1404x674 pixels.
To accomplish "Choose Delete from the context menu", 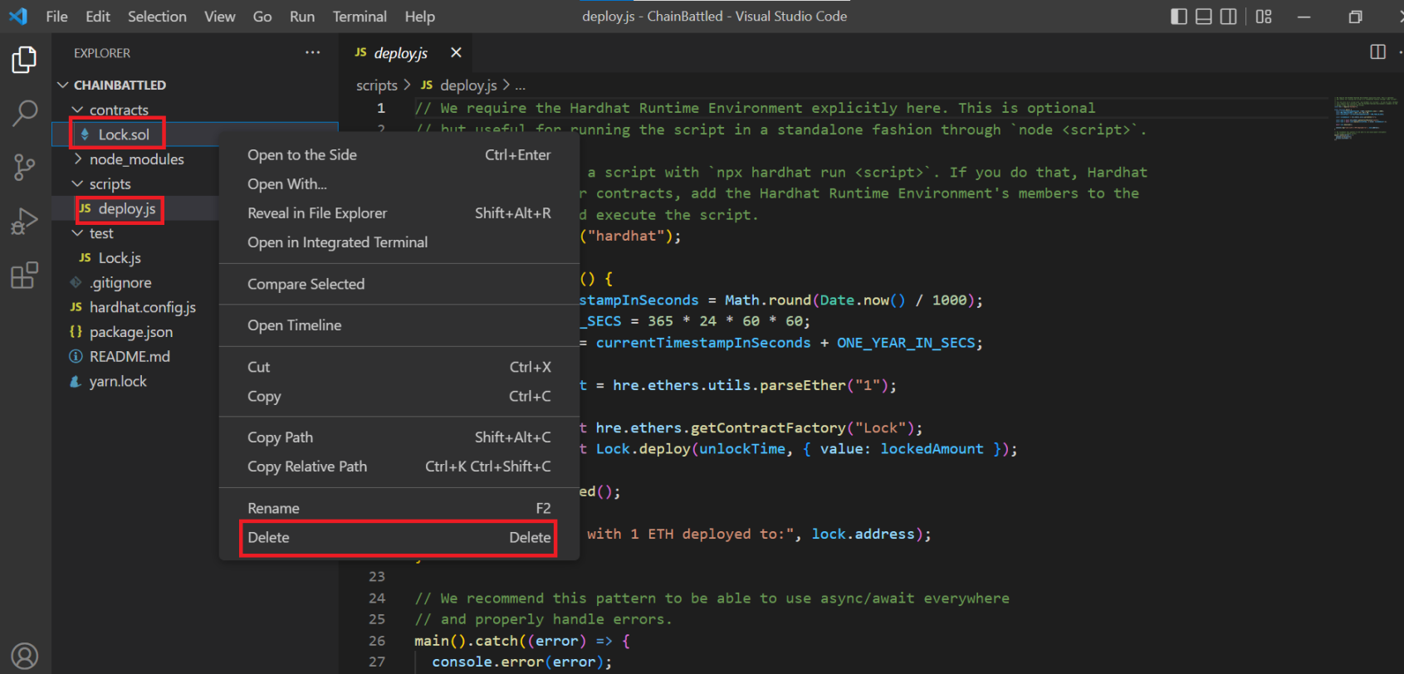I will [x=398, y=538].
